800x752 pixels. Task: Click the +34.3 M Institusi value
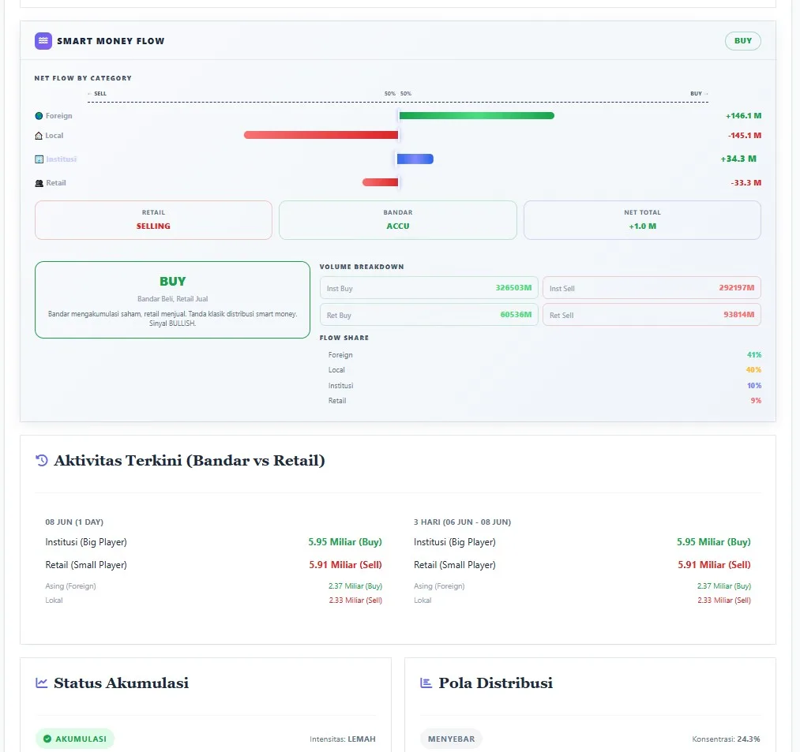(738, 159)
